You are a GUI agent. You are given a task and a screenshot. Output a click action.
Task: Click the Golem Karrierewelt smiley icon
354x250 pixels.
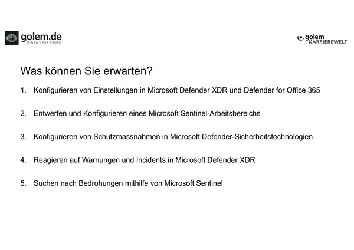click(300, 38)
